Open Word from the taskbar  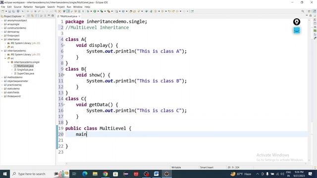(x=157, y=174)
